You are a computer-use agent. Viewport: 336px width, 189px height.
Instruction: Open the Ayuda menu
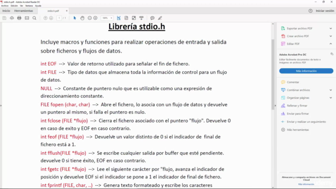(38, 6)
